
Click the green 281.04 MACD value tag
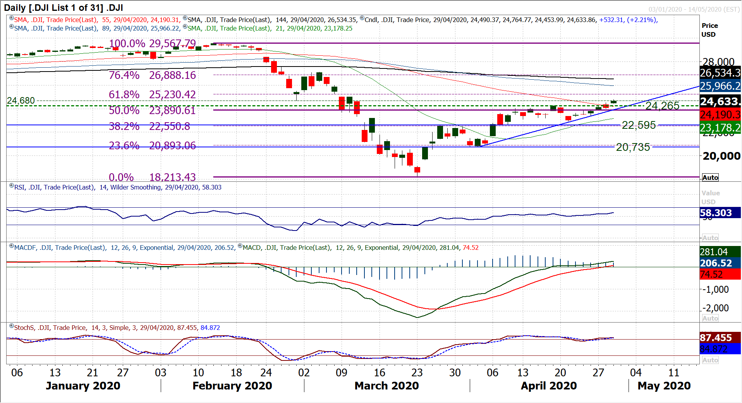tap(720, 252)
